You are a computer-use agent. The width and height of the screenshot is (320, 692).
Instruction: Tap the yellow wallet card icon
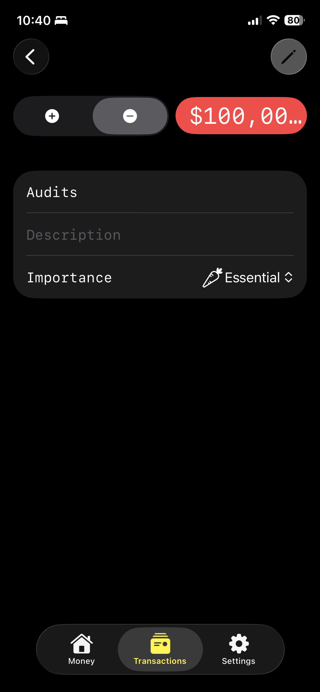click(x=160, y=644)
